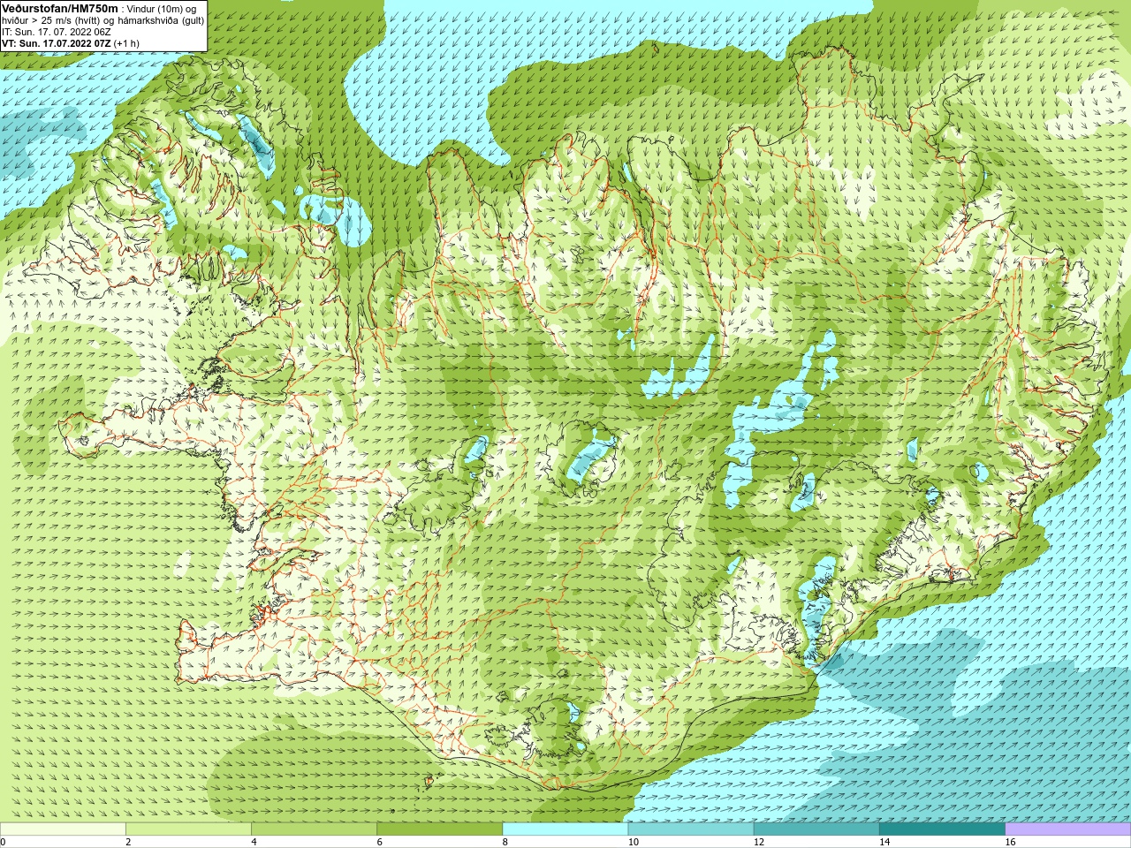
Task: Click the '14' label on the wind scale
Action: click(884, 843)
